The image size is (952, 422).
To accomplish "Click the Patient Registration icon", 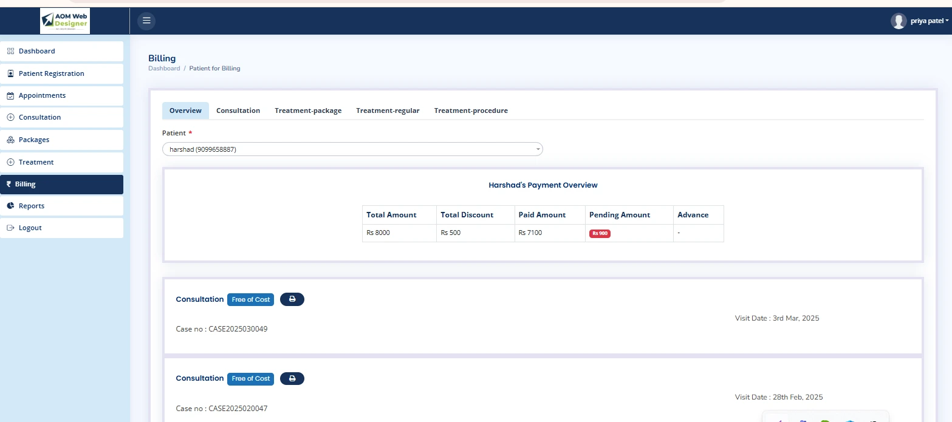I will [x=10, y=73].
